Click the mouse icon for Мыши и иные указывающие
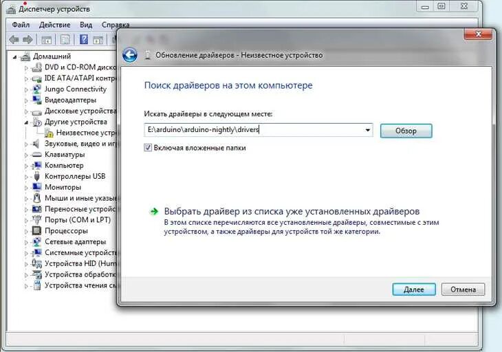This screenshot has width=502, height=352. (x=37, y=198)
